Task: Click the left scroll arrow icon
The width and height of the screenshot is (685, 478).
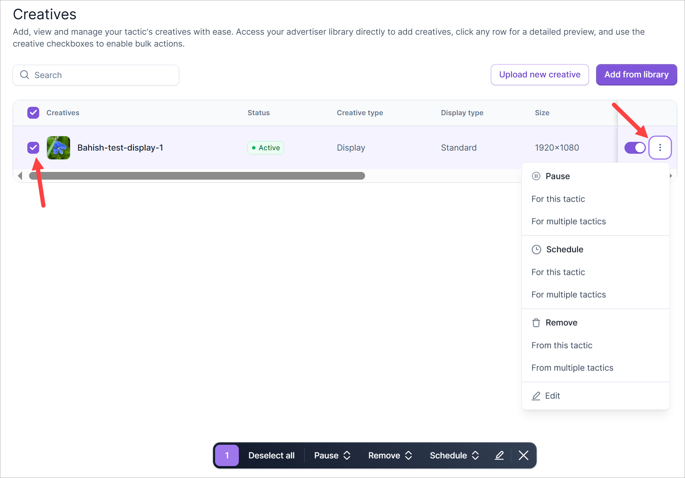Action: pyautogui.click(x=20, y=176)
